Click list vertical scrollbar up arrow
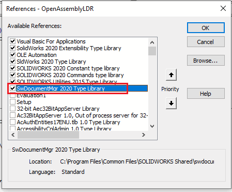Image resolution: width=232 pixels, height=192 pixels. pos(152,42)
